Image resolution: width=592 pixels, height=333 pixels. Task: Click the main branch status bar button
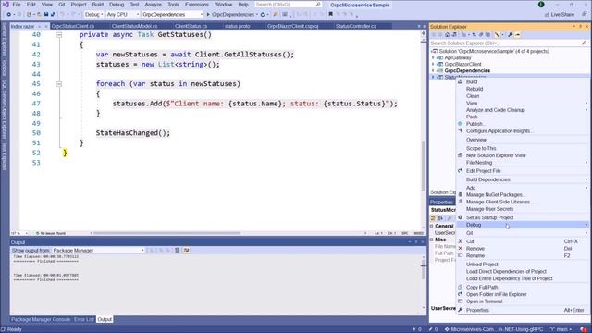coord(561,329)
